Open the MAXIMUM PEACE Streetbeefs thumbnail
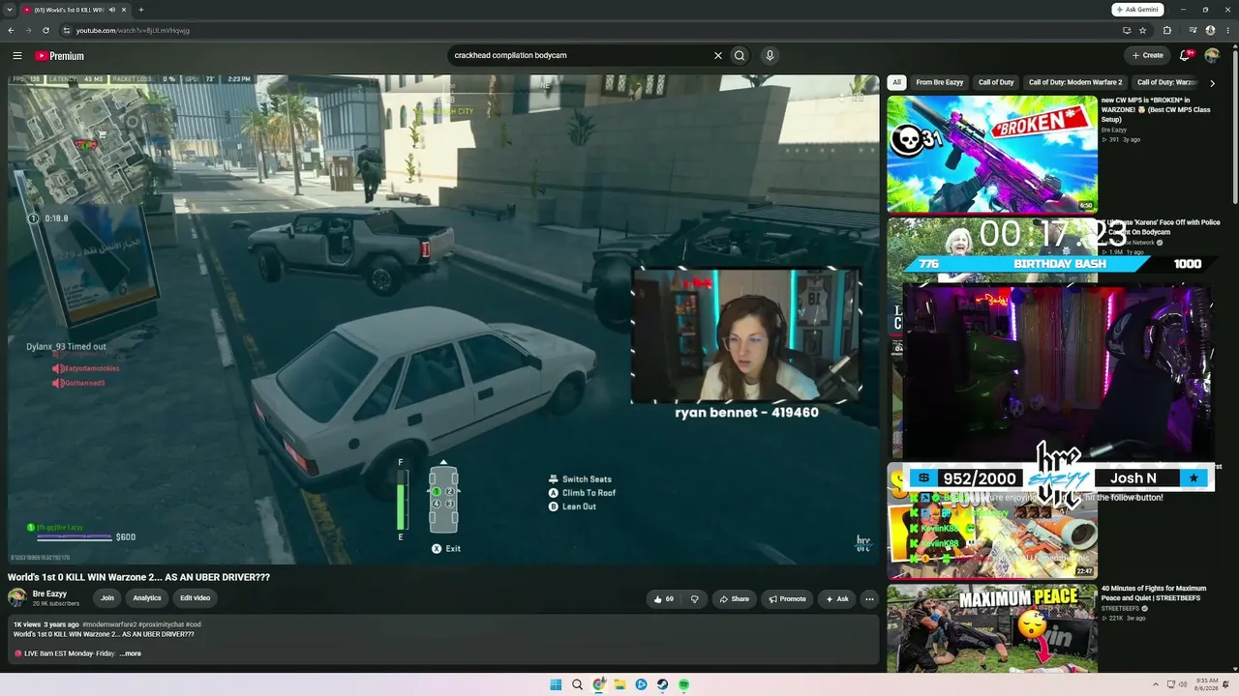Image resolution: width=1239 pixels, height=696 pixels. [992, 628]
